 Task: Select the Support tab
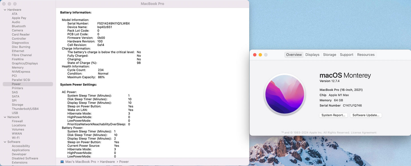click(346, 55)
